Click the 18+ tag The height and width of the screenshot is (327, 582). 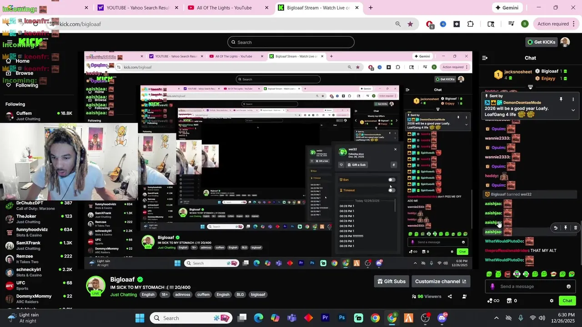165,295
